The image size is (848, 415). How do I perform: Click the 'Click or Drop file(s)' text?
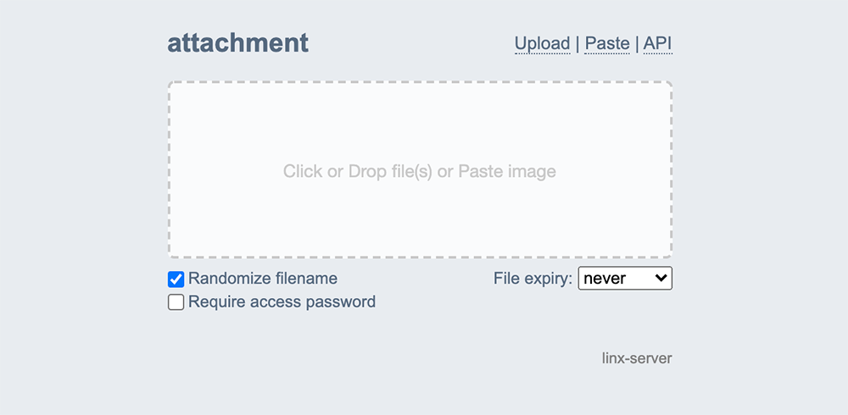[358, 171]
